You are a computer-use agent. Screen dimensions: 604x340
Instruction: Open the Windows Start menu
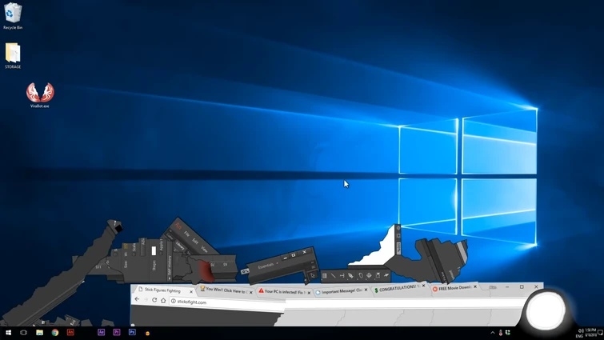[8, 333]
